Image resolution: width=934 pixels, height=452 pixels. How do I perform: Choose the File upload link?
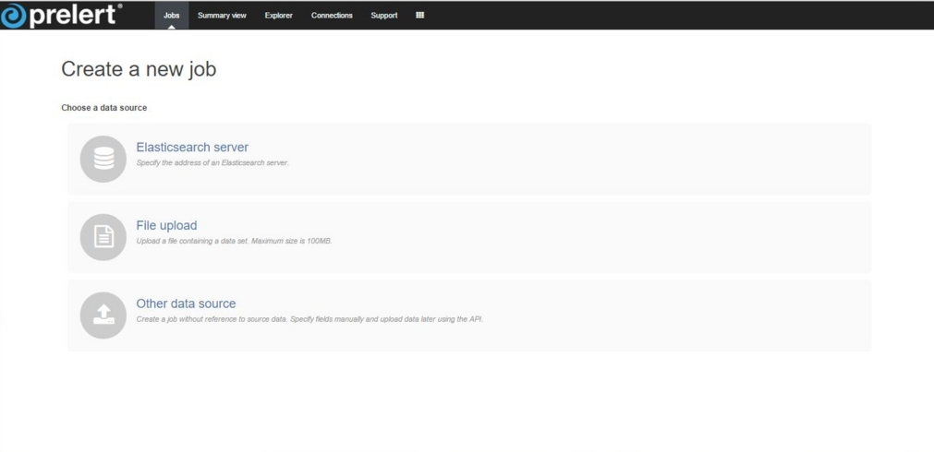167,225
